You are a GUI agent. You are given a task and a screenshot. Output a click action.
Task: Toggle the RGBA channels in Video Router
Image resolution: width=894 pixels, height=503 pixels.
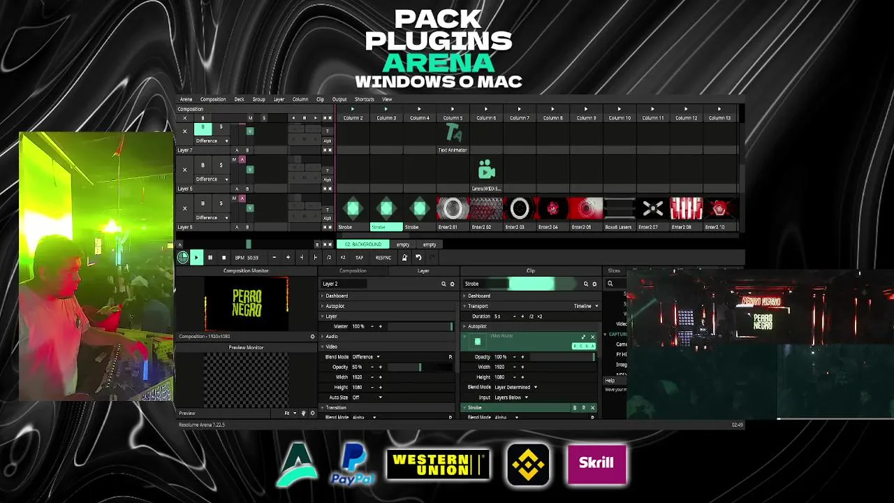pyautogui.click(x=583, y=346)
